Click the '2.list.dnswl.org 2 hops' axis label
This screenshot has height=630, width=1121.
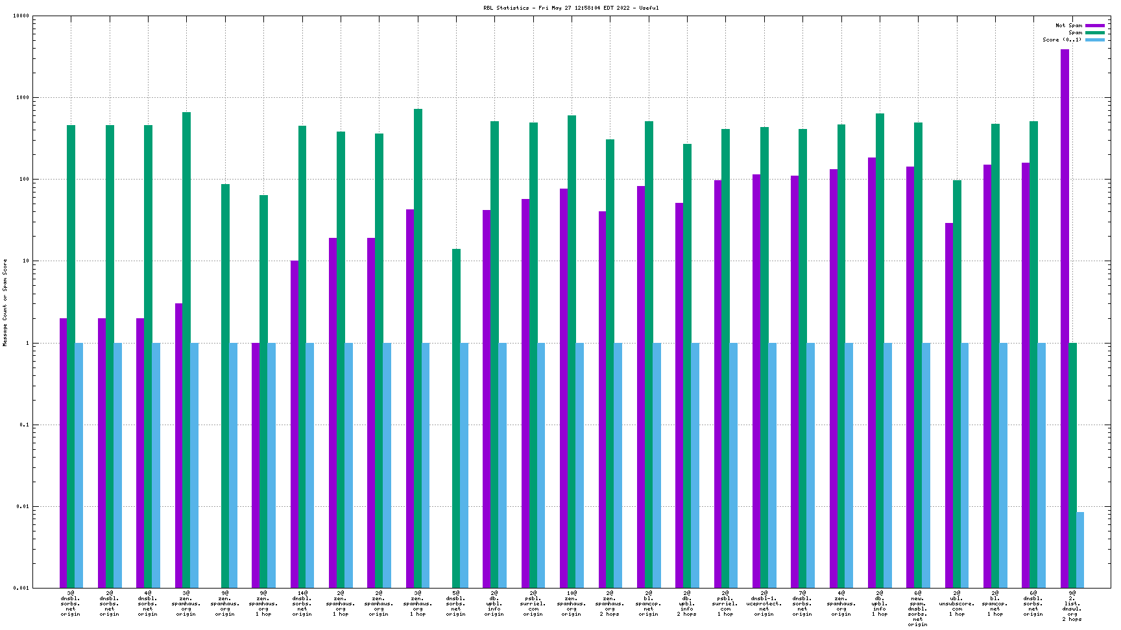(1072, 606)
